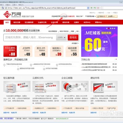Open the address bar history dropdown arrow
This screenshot has height=123, width=123.
pos(88,8)
